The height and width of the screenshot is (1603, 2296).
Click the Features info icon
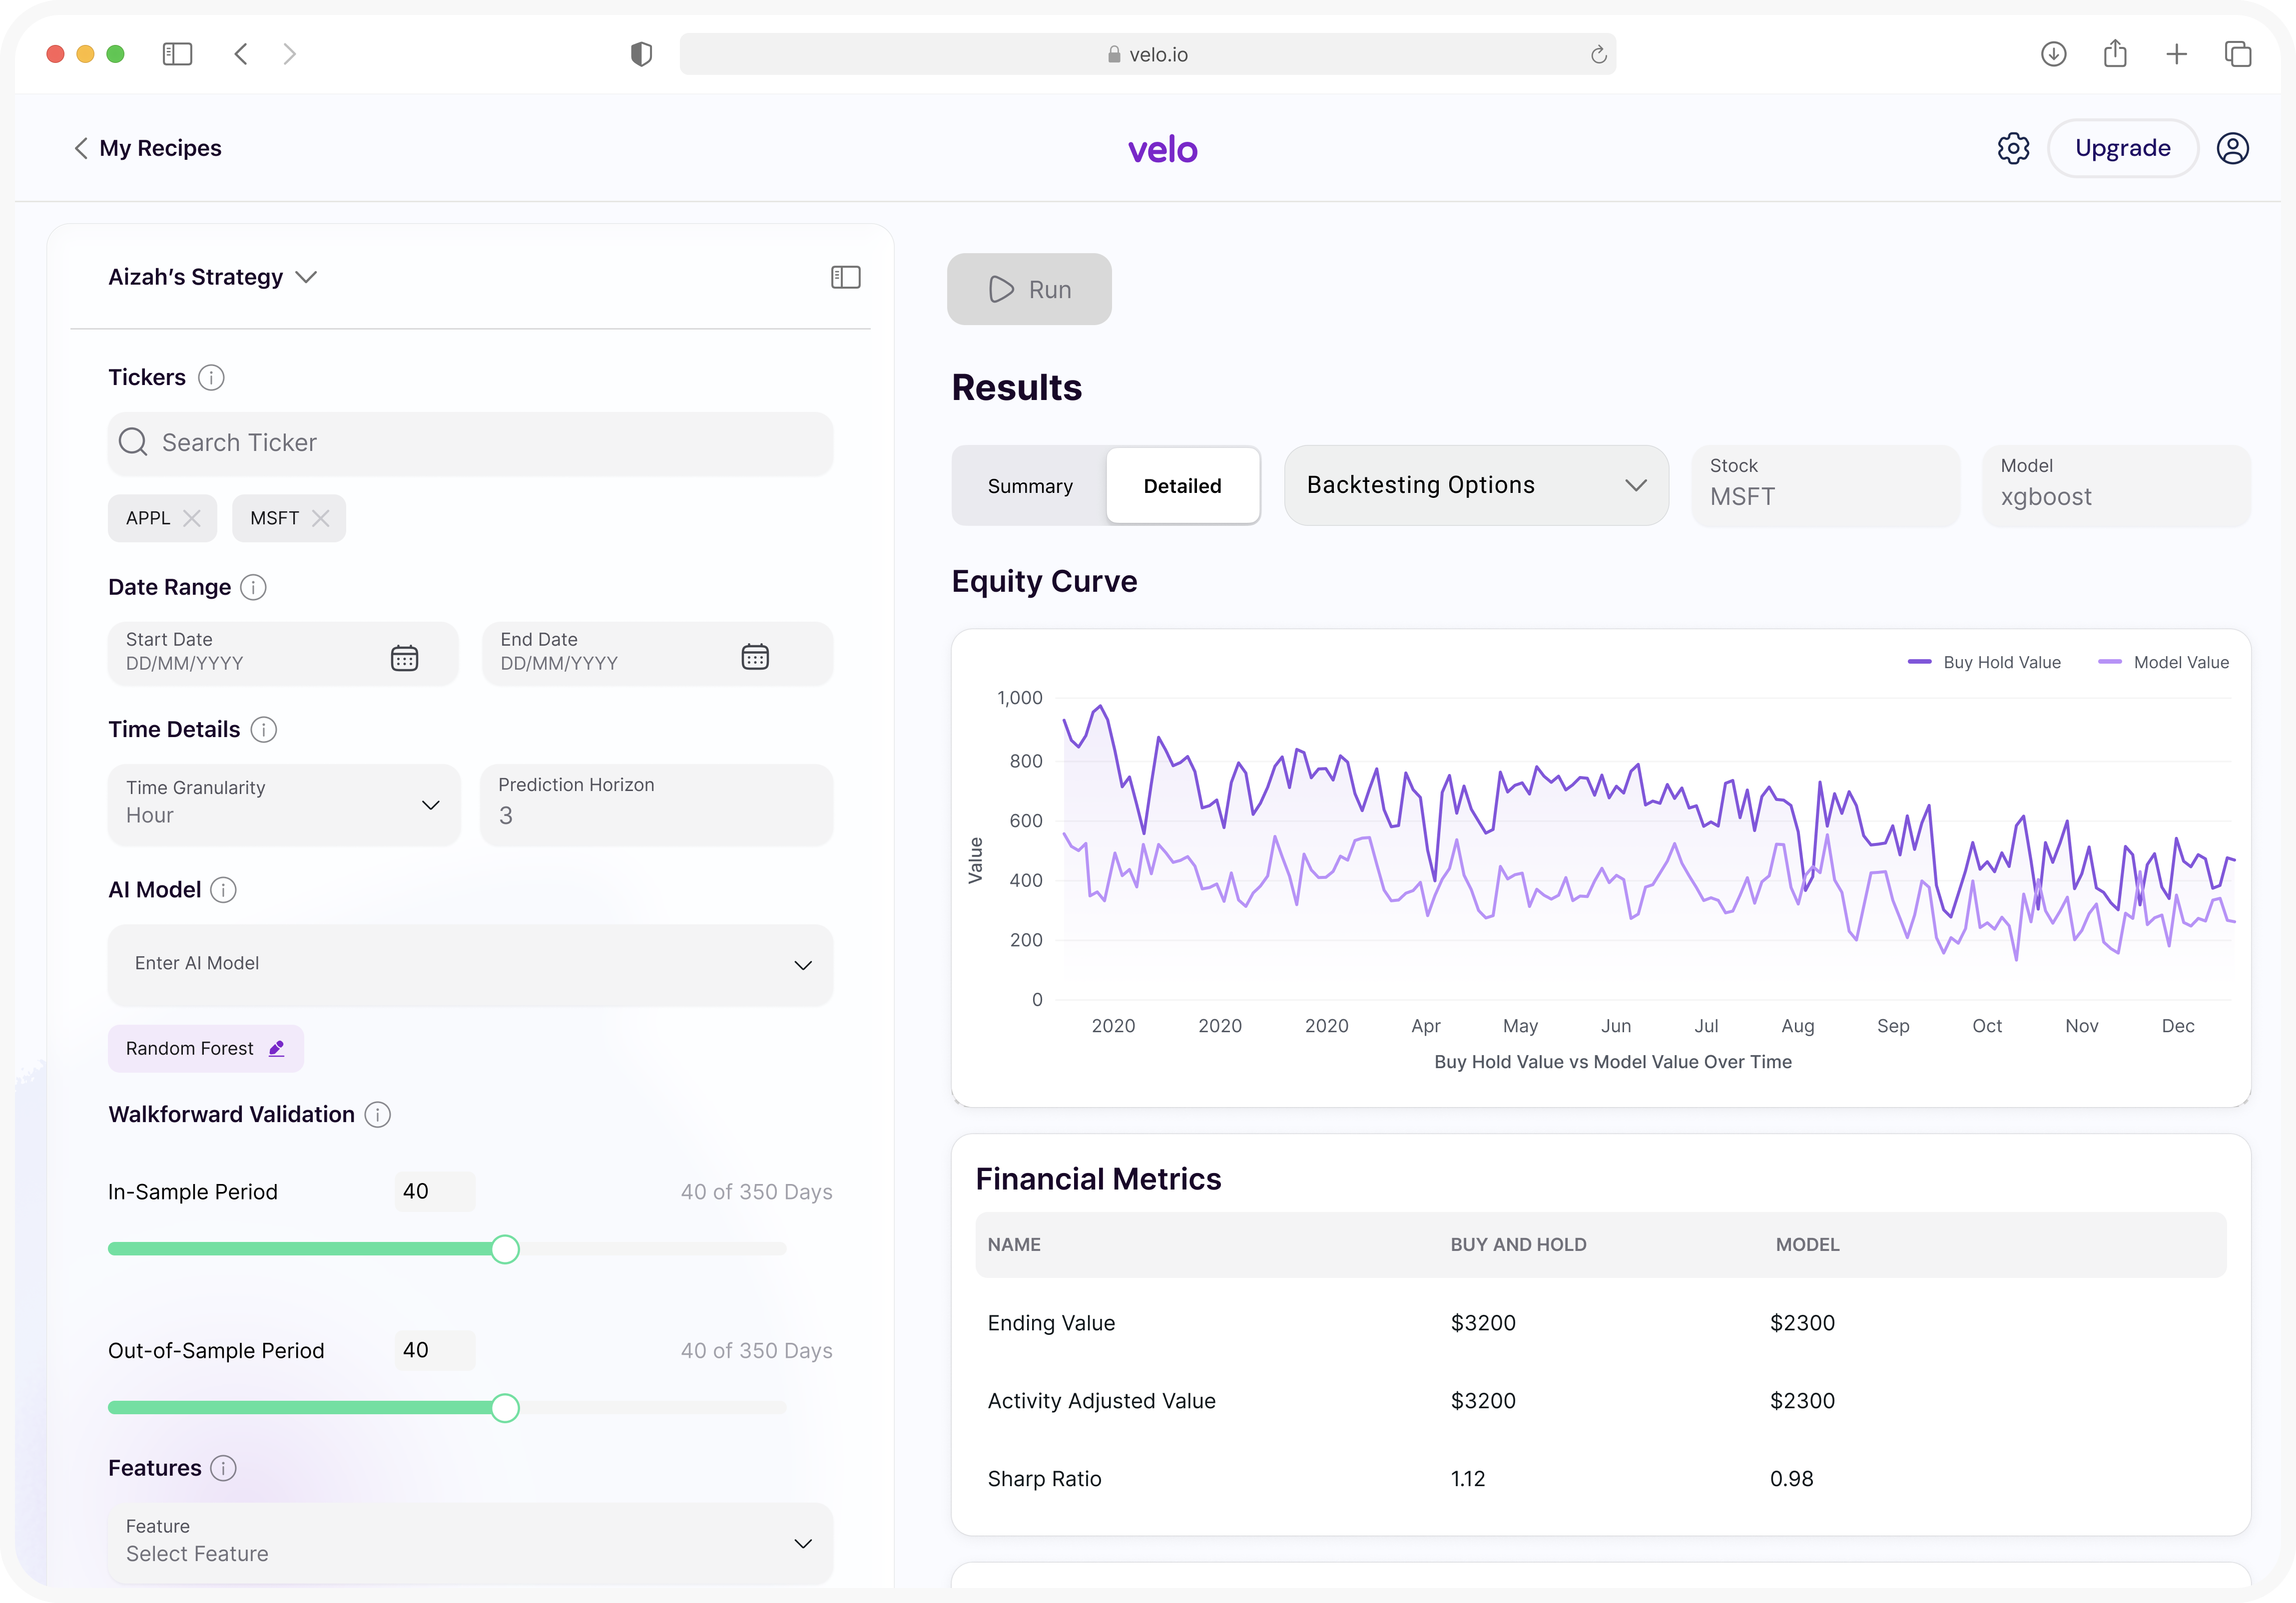pyautogui.click(x=224, y=1468)
